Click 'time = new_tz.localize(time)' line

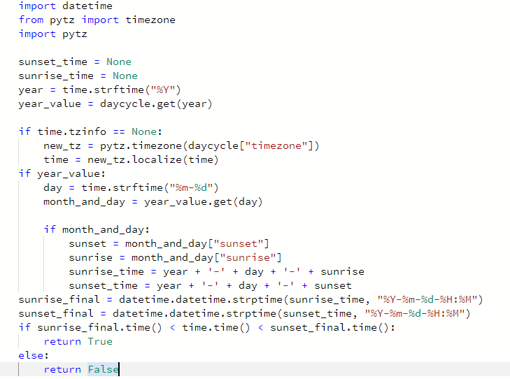(x=131, y=159)
